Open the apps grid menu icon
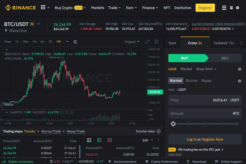This screenshot has width=246, height=164. [43, 7]
